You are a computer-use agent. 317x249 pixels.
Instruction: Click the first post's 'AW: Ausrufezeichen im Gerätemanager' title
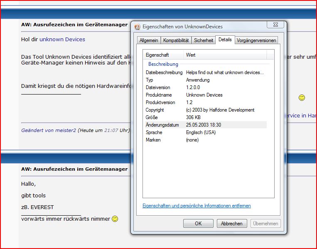pos(74,25)
